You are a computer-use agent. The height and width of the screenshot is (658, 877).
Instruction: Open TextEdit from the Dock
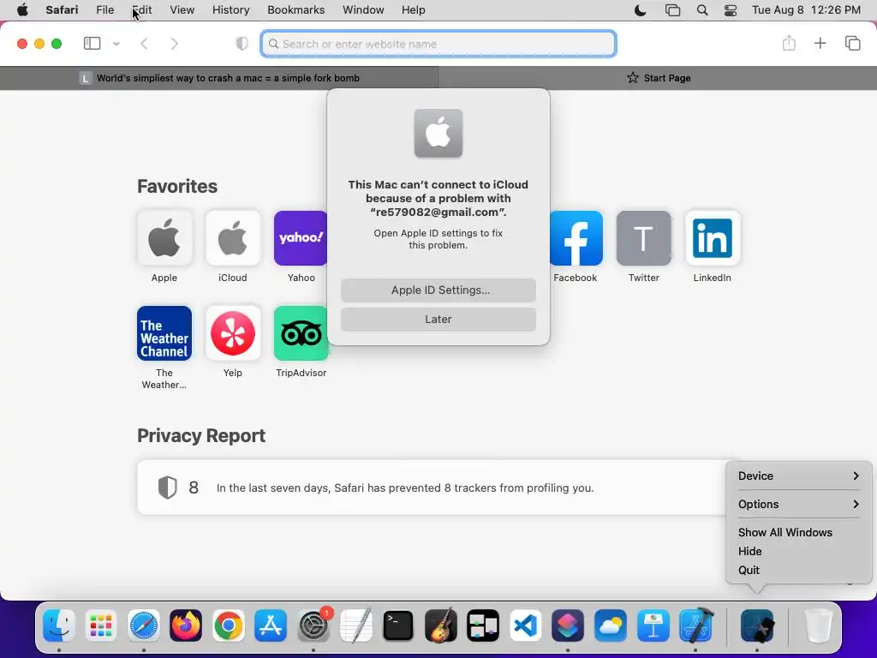[355, 625]
